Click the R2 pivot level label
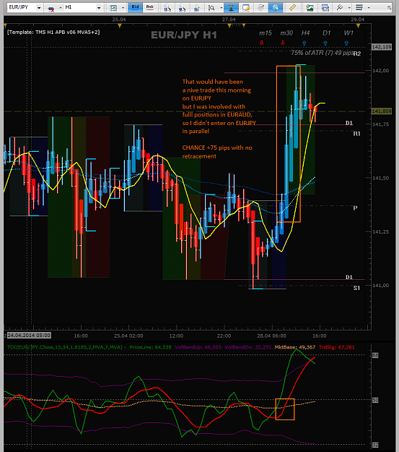399x452 pixels. 357,54
